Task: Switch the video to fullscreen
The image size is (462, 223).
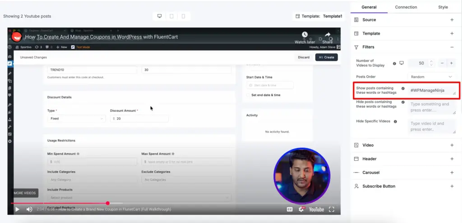Action: coord(332,209)
